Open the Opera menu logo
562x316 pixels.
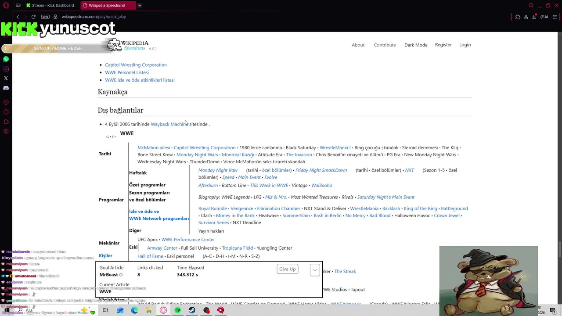coord(6,6)
